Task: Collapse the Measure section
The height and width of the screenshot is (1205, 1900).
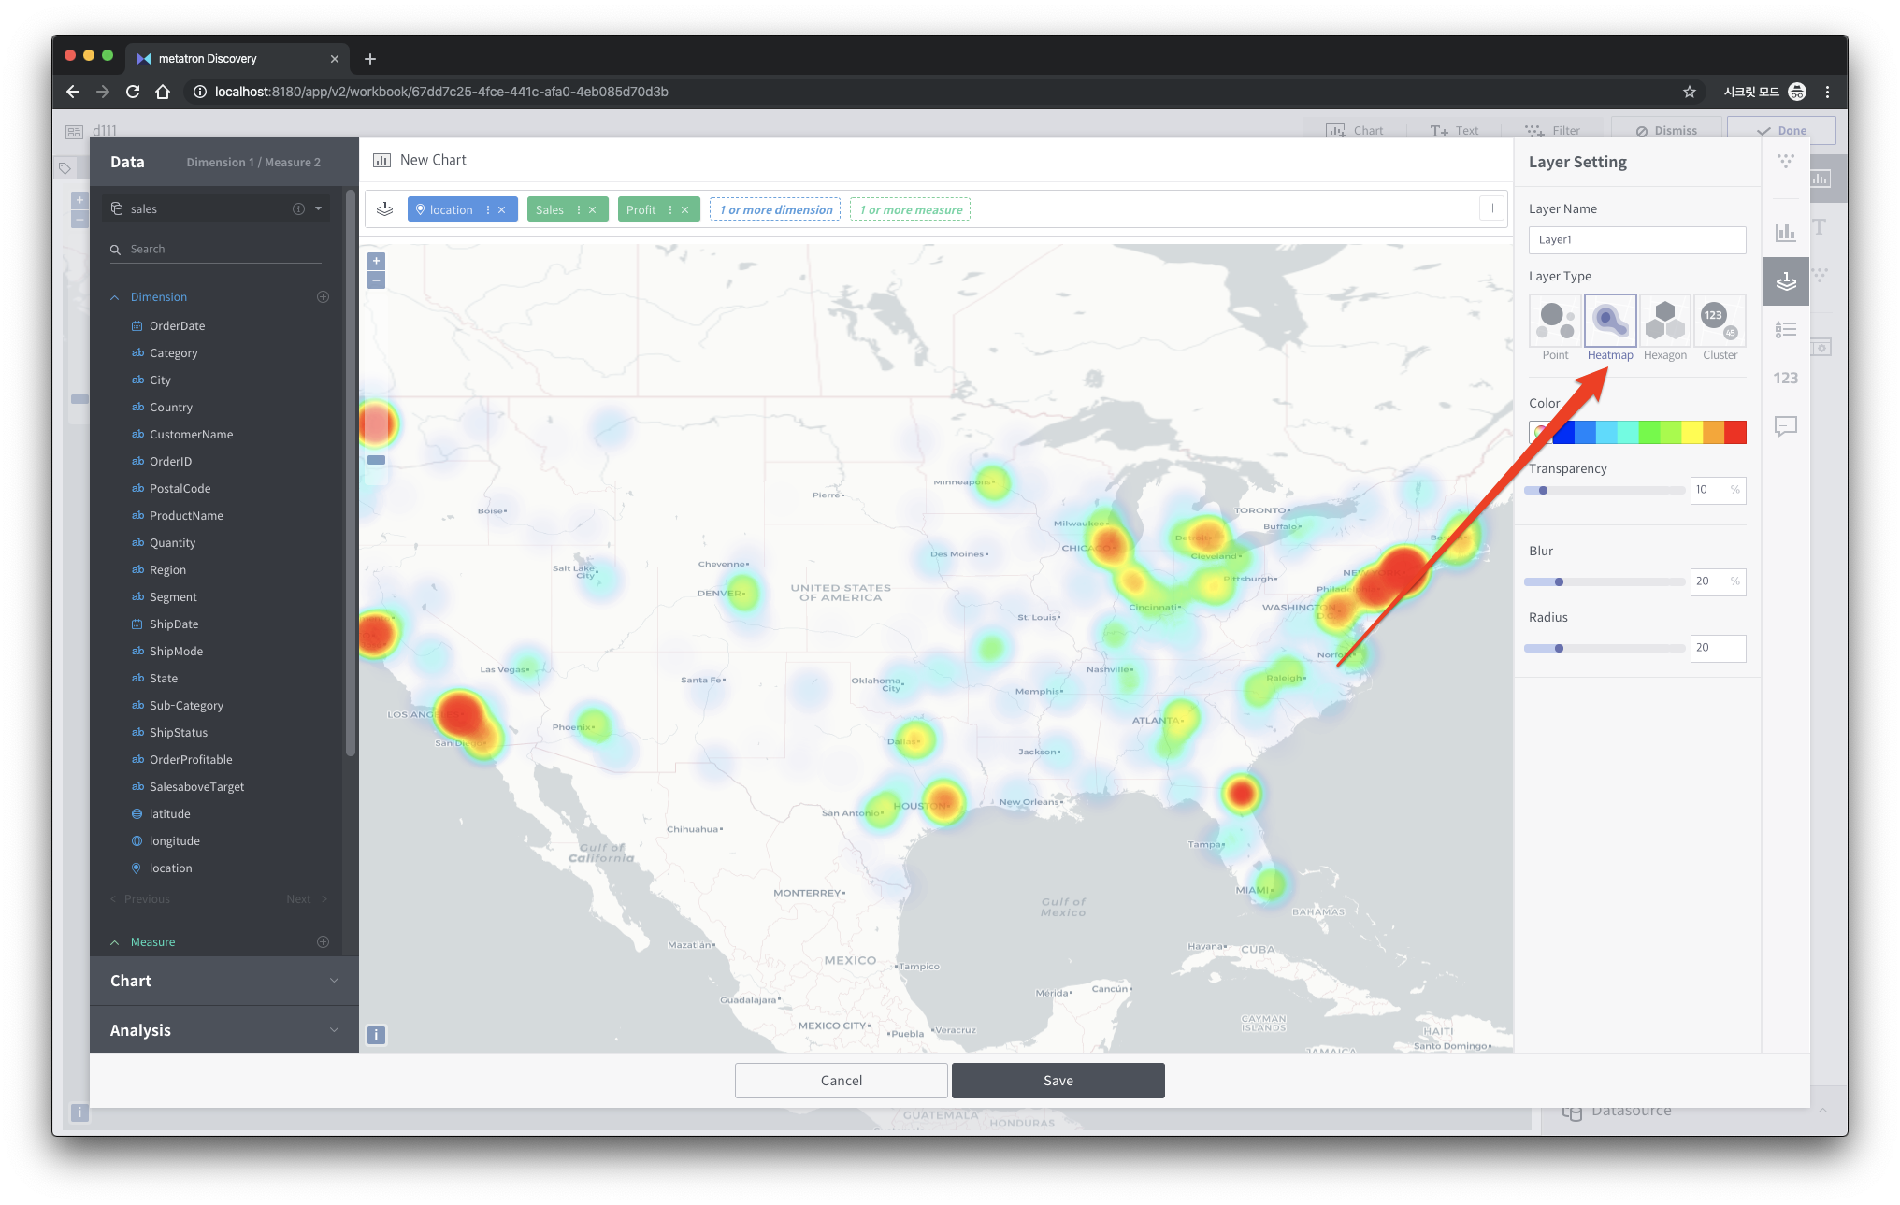Action: [x=114, y=941]
